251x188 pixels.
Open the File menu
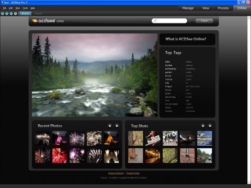click(x=5, y=8)
